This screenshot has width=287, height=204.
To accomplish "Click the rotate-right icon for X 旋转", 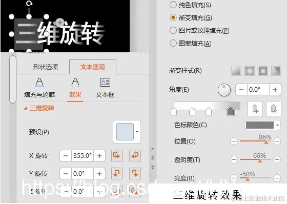I will [135, 156].
